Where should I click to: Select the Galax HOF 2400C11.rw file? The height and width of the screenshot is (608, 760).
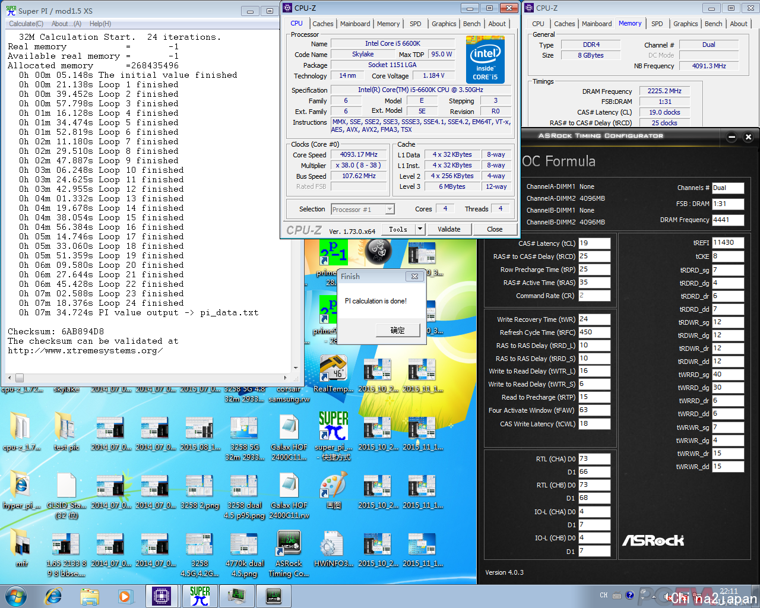point(289,496)
